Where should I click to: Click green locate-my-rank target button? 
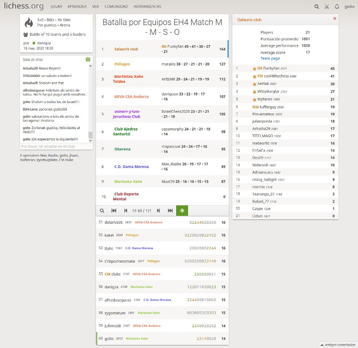[x=182, y=211]
